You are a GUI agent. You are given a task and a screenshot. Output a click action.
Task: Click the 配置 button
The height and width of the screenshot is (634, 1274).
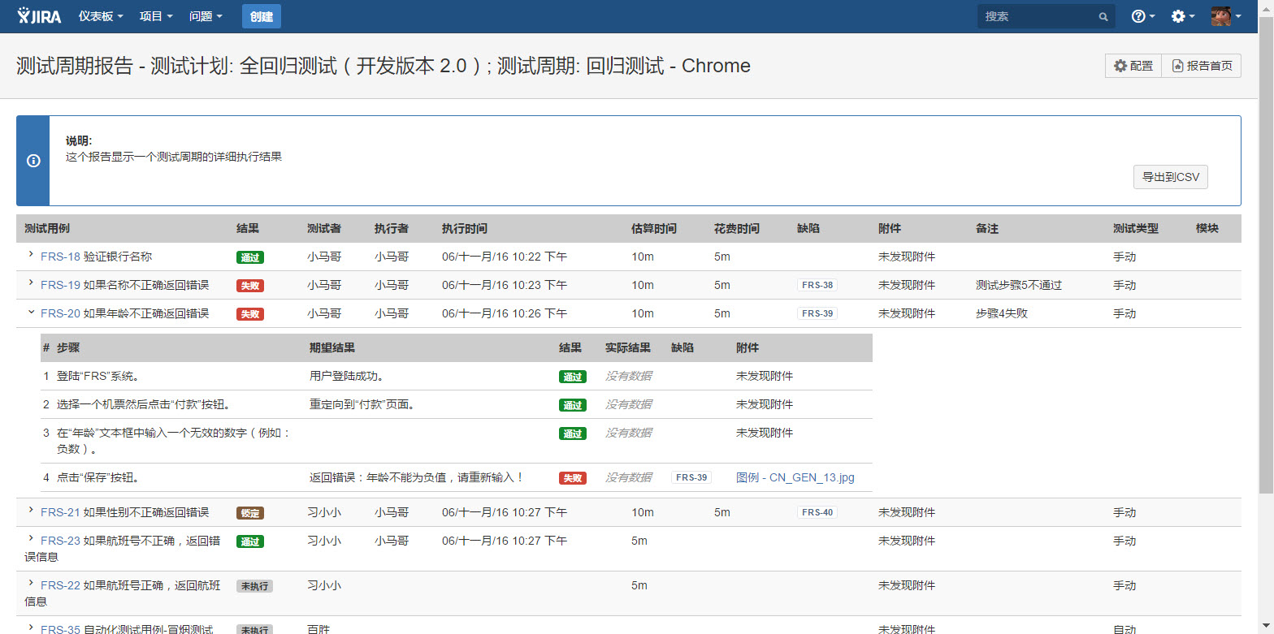pyautogui.click(x=1133, y=66)
